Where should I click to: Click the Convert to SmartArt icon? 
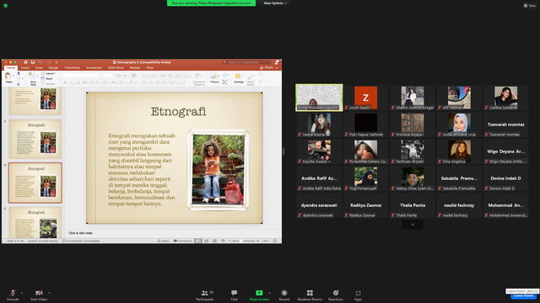[199, 76]
